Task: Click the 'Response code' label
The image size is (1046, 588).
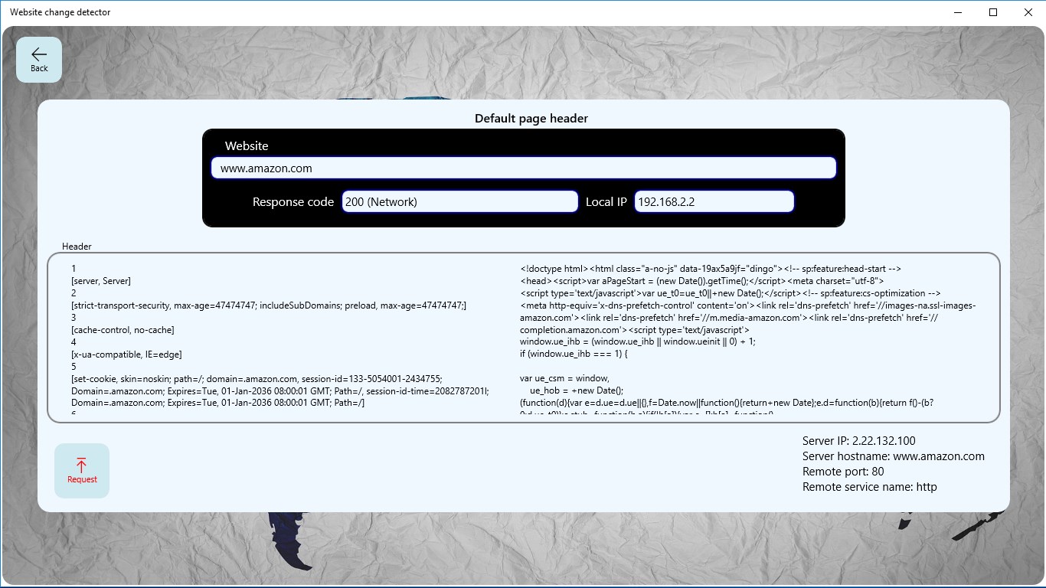Action: (293, 202)
